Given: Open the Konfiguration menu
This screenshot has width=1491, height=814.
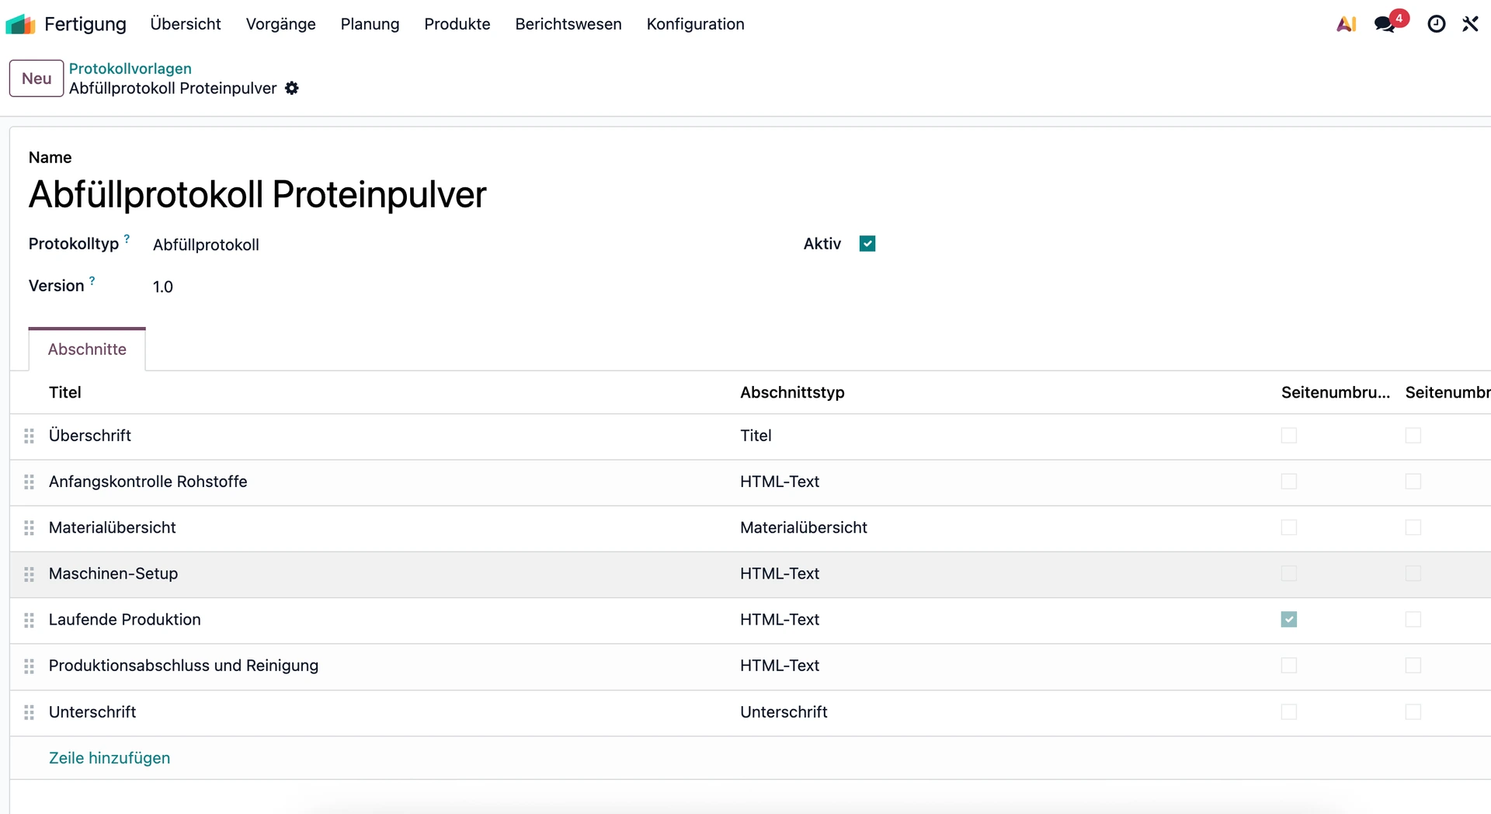Looking at the screenshot, I should coord(696,24).
